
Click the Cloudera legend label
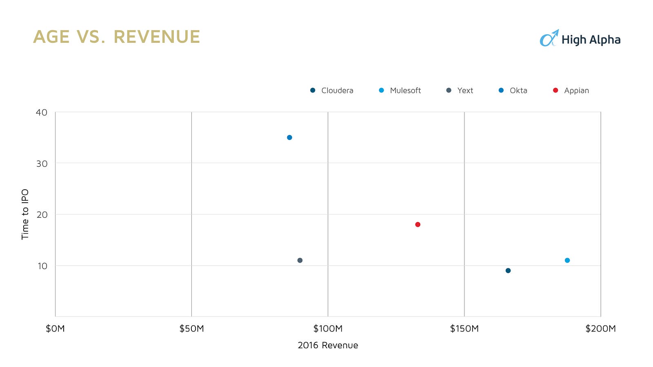[337, 91]
